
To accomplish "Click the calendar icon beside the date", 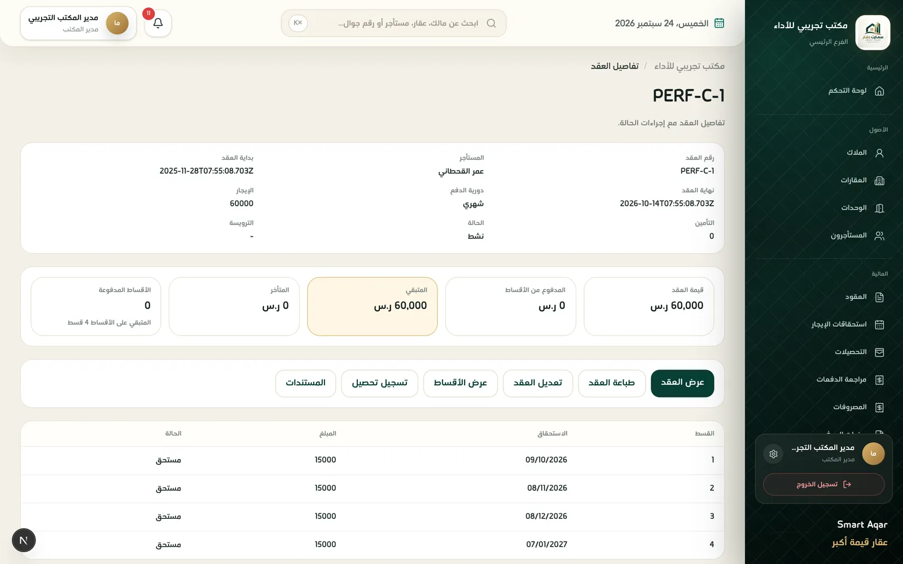I will 719,23.
